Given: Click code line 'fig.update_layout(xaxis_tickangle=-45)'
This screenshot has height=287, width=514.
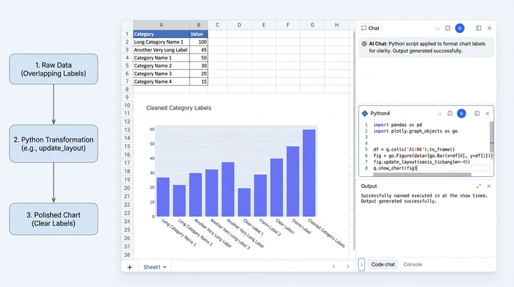Looking at the screenshot, I should 421,161.
